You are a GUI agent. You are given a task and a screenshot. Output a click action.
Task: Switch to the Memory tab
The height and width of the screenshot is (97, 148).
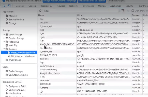coord(102,6)
